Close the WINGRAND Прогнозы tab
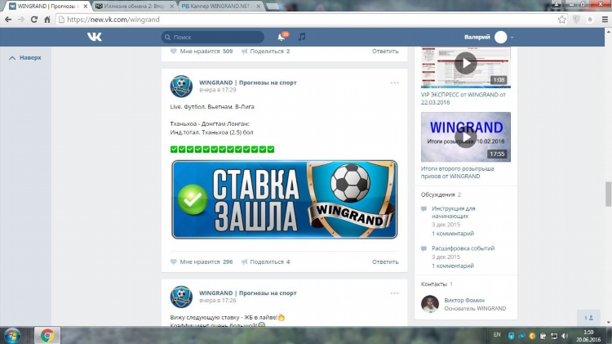 pyautogui.click(x=86, y=7)
